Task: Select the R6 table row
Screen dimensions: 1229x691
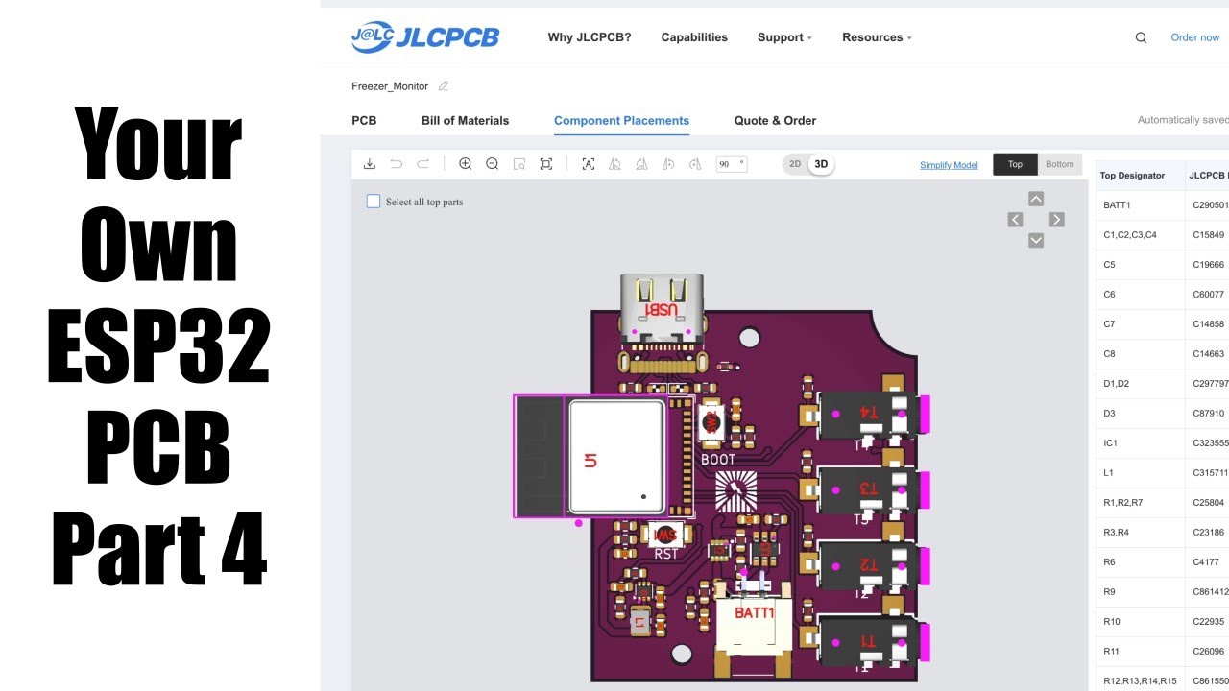Action: coord(1163,562)
